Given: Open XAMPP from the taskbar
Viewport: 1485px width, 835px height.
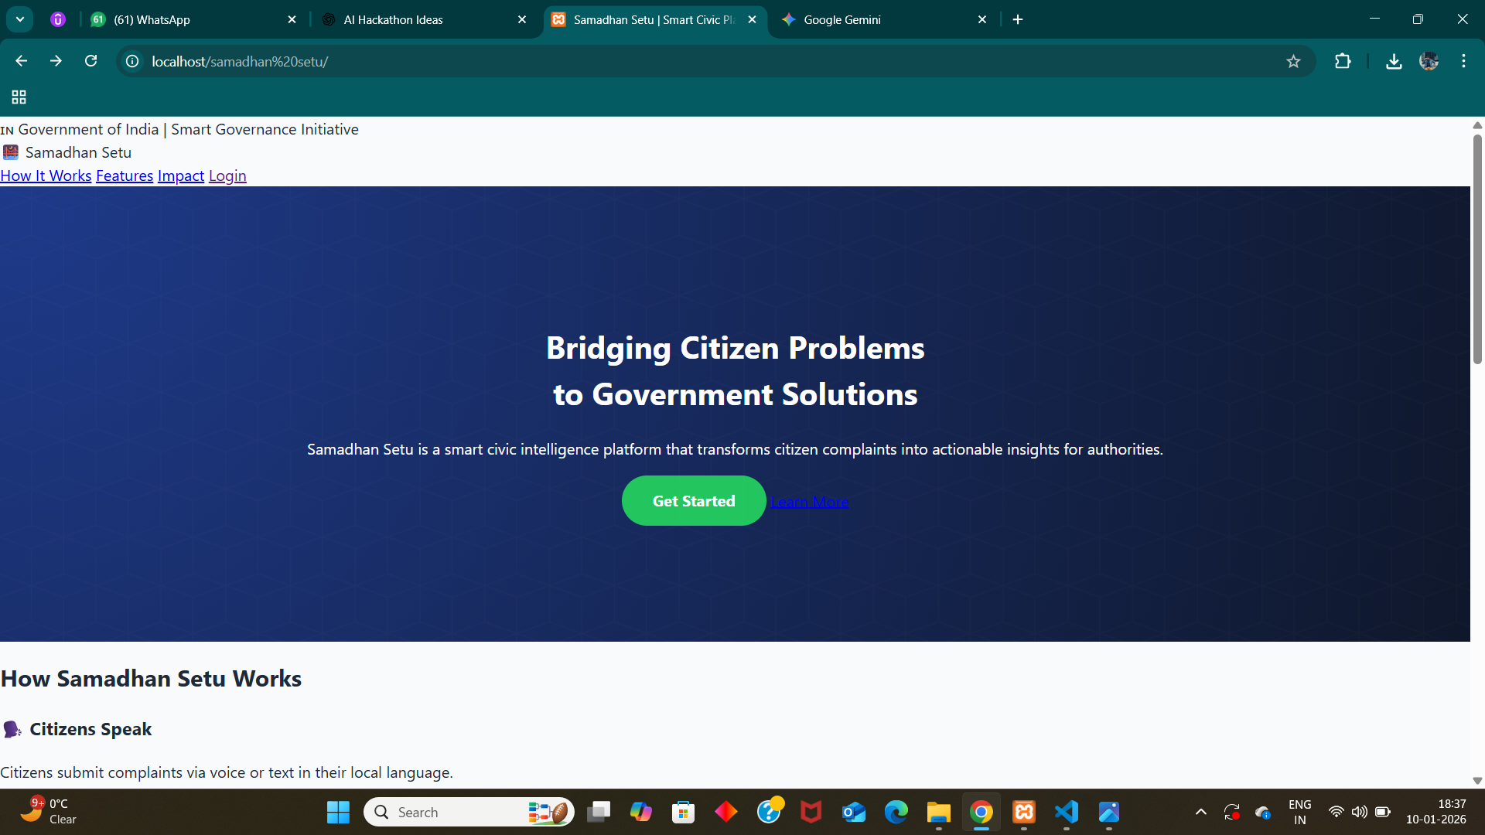Looking at the screenshot, I should click(1024, 812).
